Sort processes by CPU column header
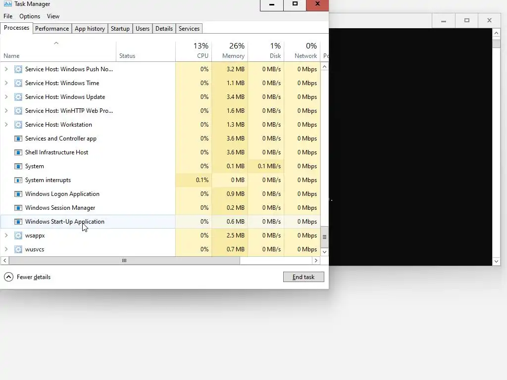Image resolution: width=507 pixels, height=380 pixels. 194,51
